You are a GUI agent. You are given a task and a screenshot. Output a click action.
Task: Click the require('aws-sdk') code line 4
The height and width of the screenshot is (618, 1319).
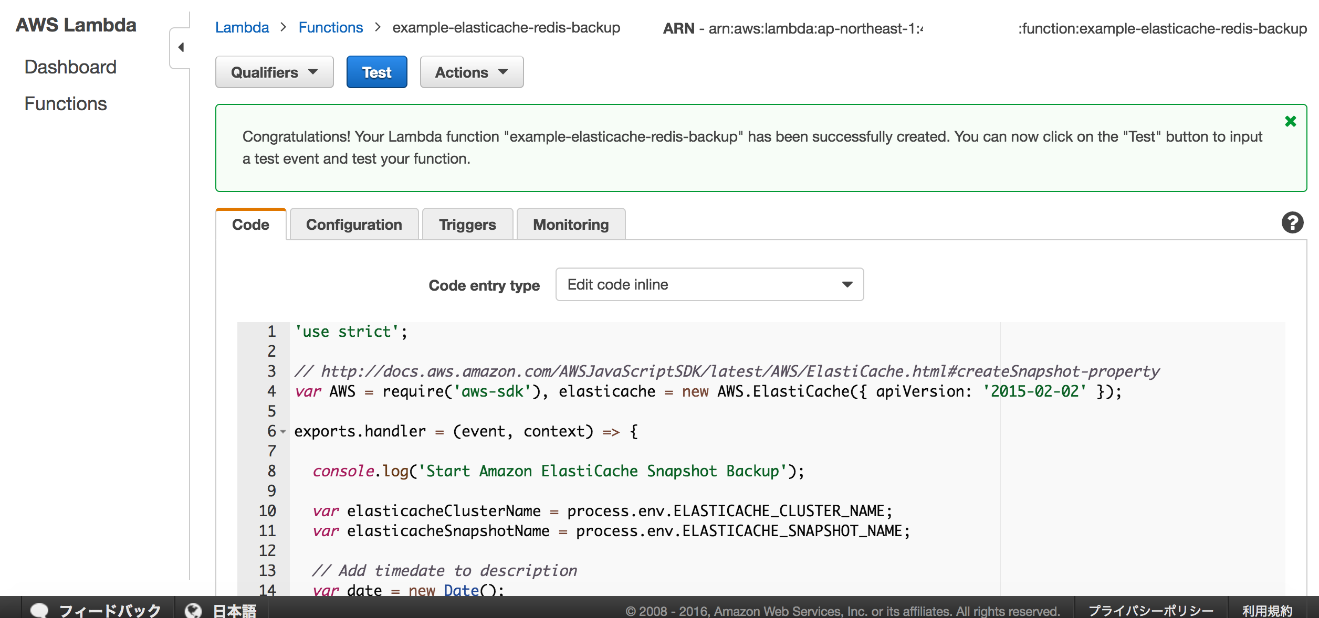click(x=708, y=391)
